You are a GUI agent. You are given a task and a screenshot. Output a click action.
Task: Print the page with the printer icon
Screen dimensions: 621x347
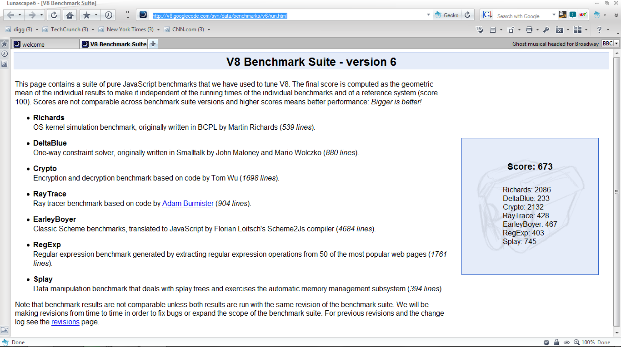point(529,29)
